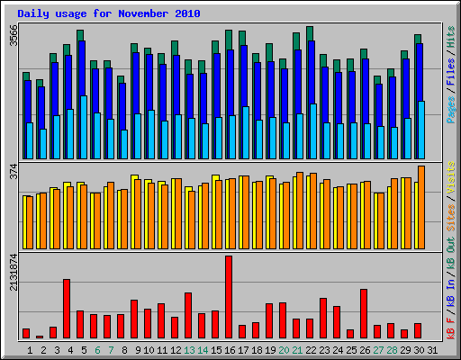Select day label 11 on x-axis
Viewport: 461px width, 360px height.
tap(162, 350)
